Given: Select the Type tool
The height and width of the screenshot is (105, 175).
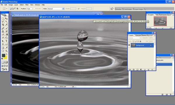Looking at the screenshot, I should [6, 41].
